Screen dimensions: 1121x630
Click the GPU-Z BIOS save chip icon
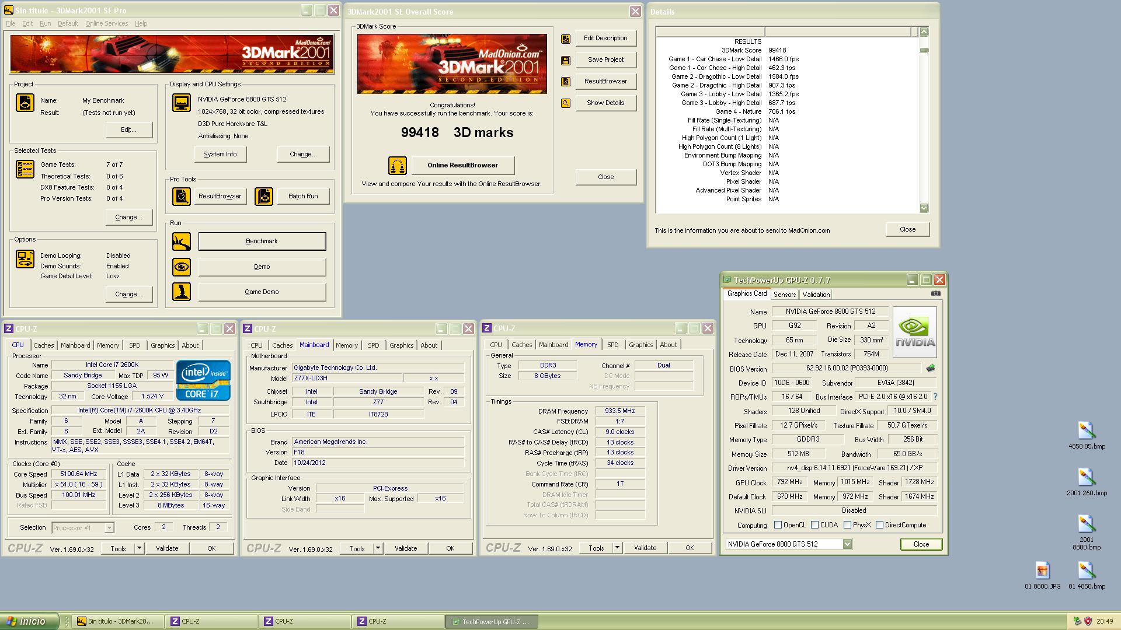coord(931,368)
